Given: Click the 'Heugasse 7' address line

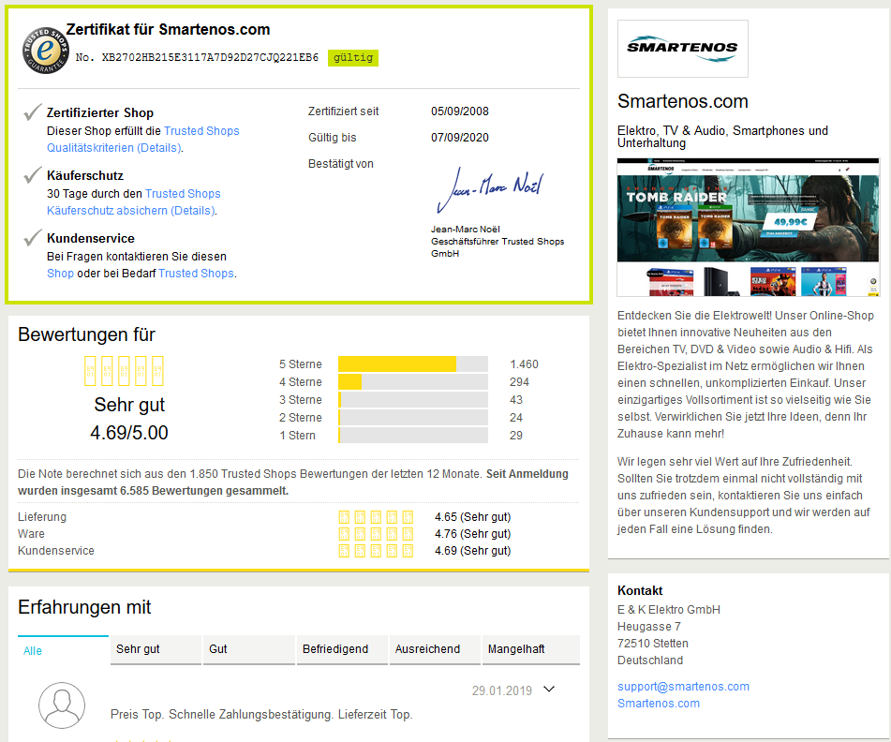Looking at the screenshot, I should (x=649, y=627).
